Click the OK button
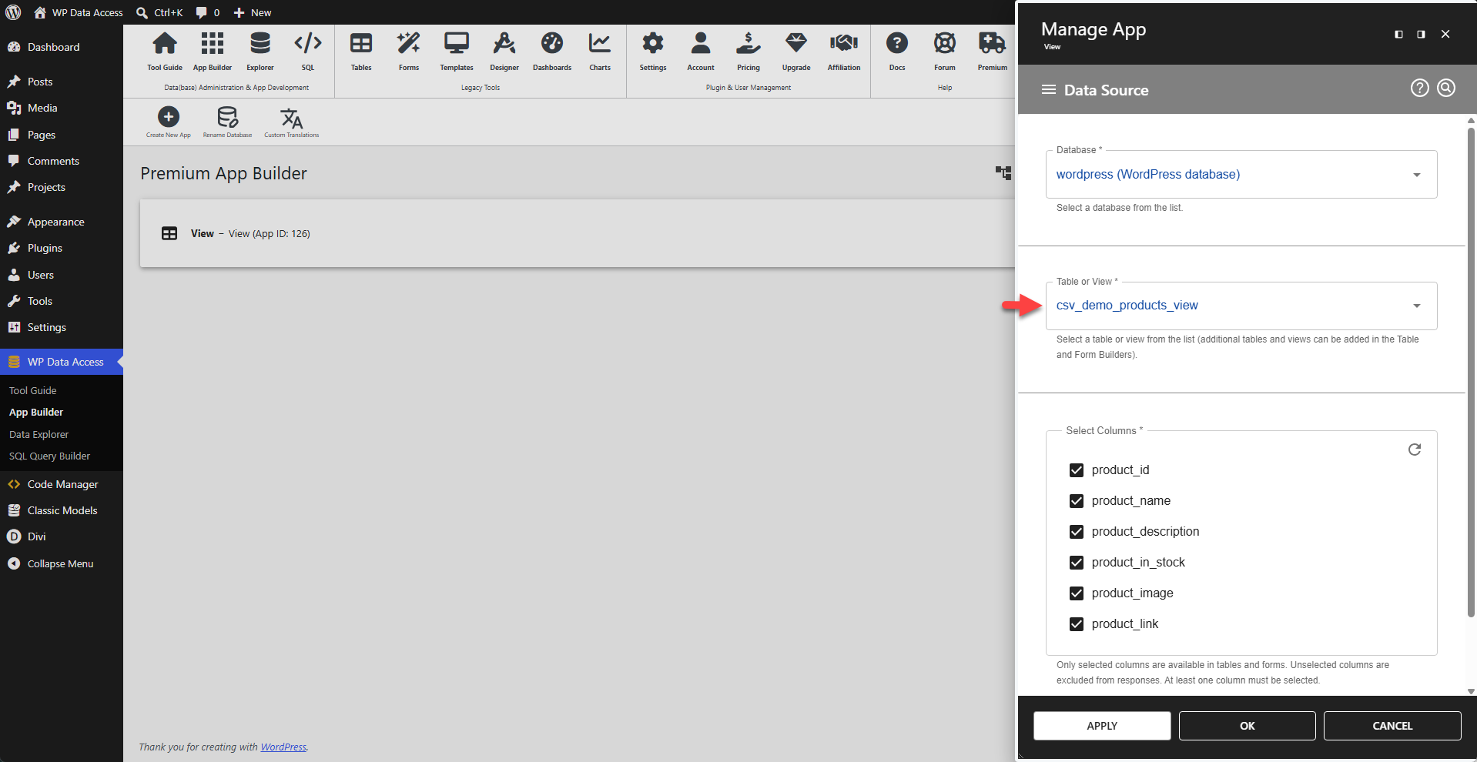 pos(1247,726)
